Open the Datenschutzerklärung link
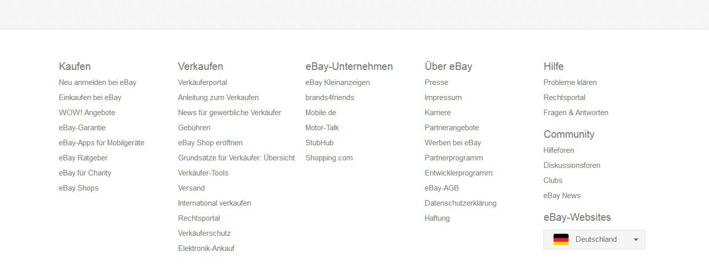Viewport: 709px width, 273px height. (460, 203)
